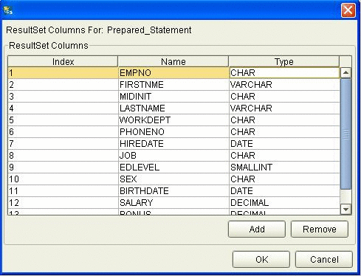Click the application icon in the title bar
This screenshot has height=276, width=361.
pos(8,10)
